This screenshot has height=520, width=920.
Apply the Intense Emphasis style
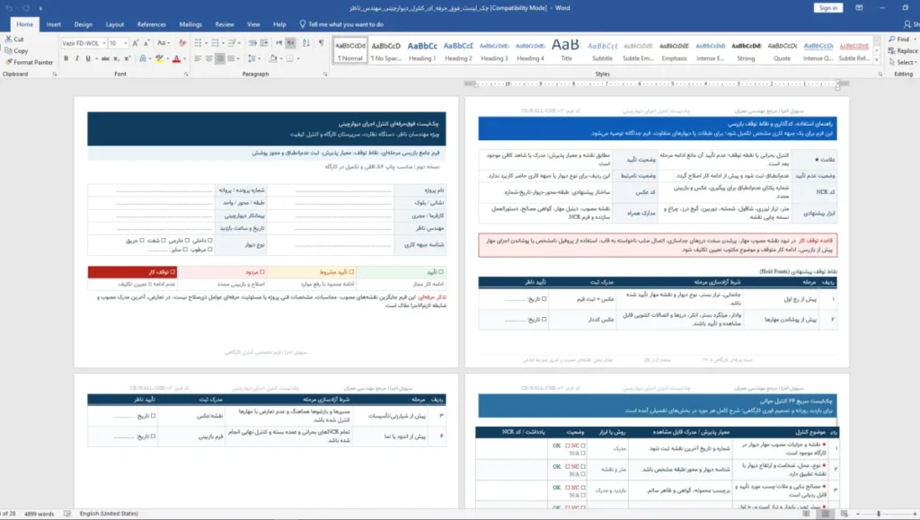pos(710,50)
